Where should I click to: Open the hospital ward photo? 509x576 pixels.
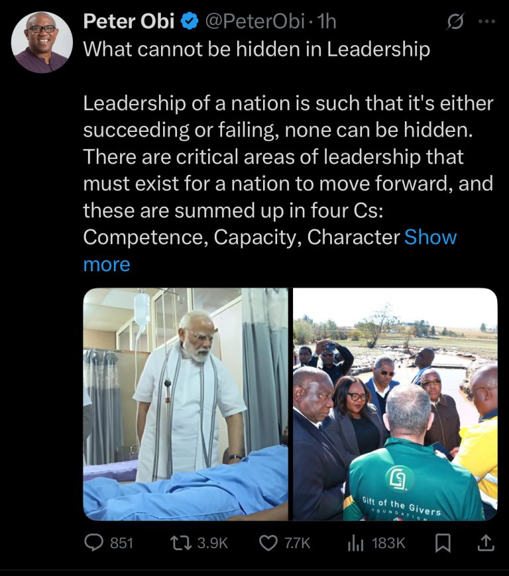[186, 404]
